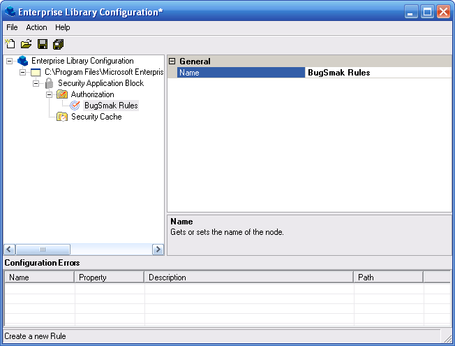
Task: Sort errors by Description column header
Action: pyautogui.click(x=248, y=277)
